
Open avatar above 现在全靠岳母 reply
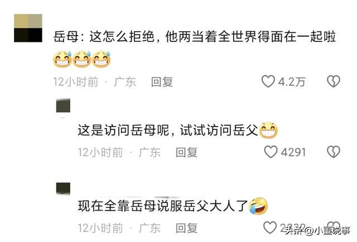[63, 188]
